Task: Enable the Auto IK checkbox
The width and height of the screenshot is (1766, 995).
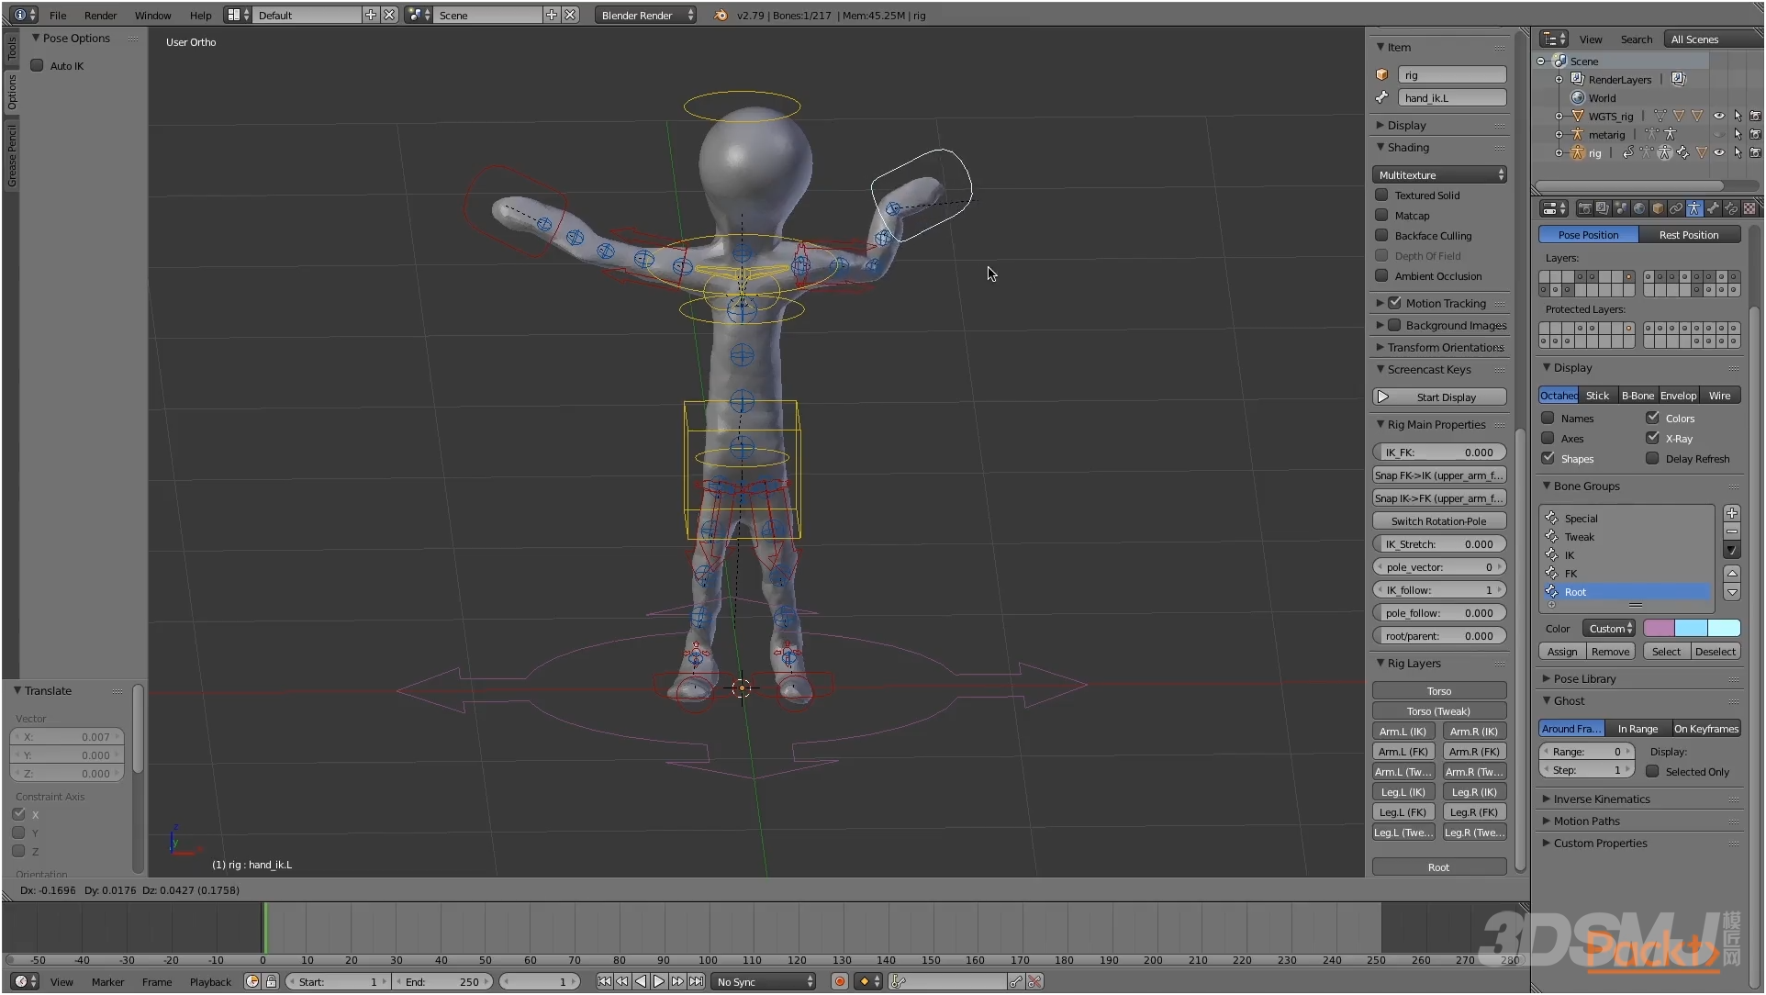Action: tap(38, 65)
